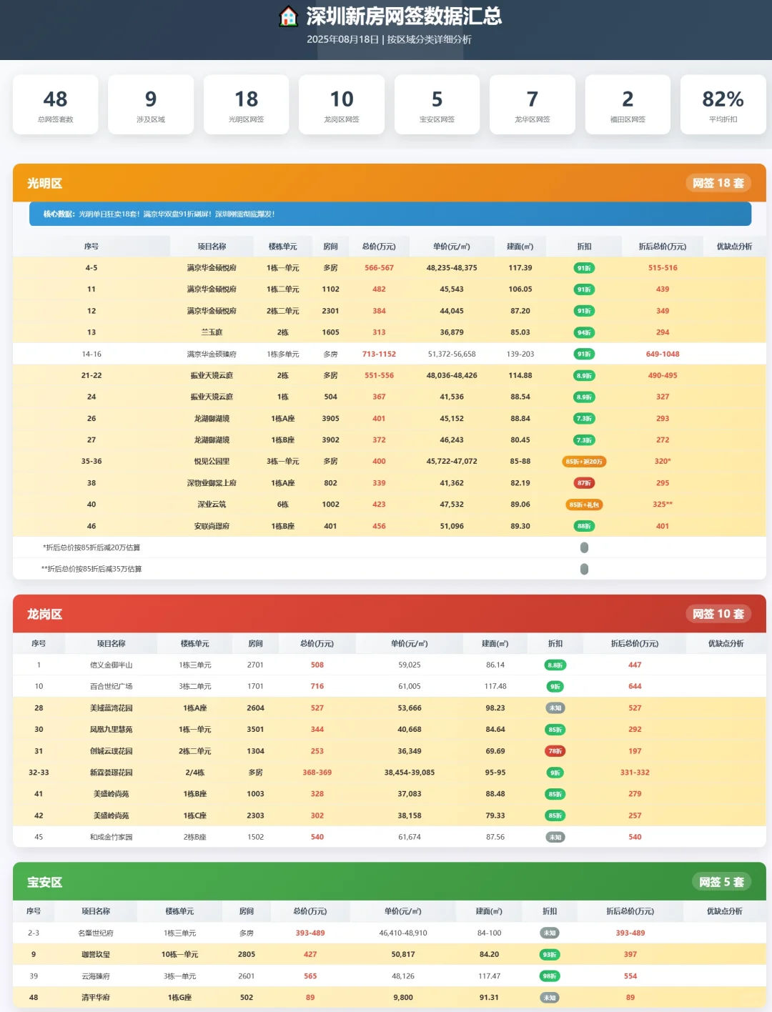Viewport: 772px width, 1012px height.
Task: Select discounted price 325**
Action: point(663,505)
